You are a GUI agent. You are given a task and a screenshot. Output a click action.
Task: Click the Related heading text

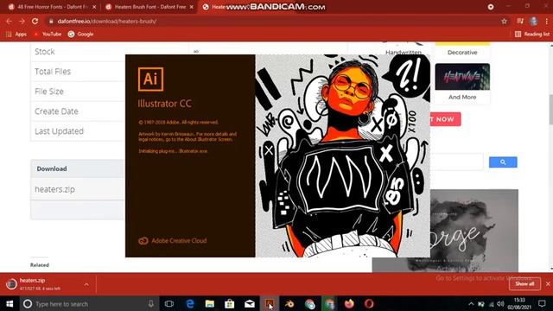[x=40, y=265]
